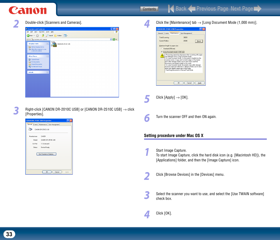Open Shared Documents in Other Places

pyautogui.click(x=36, y=64)
